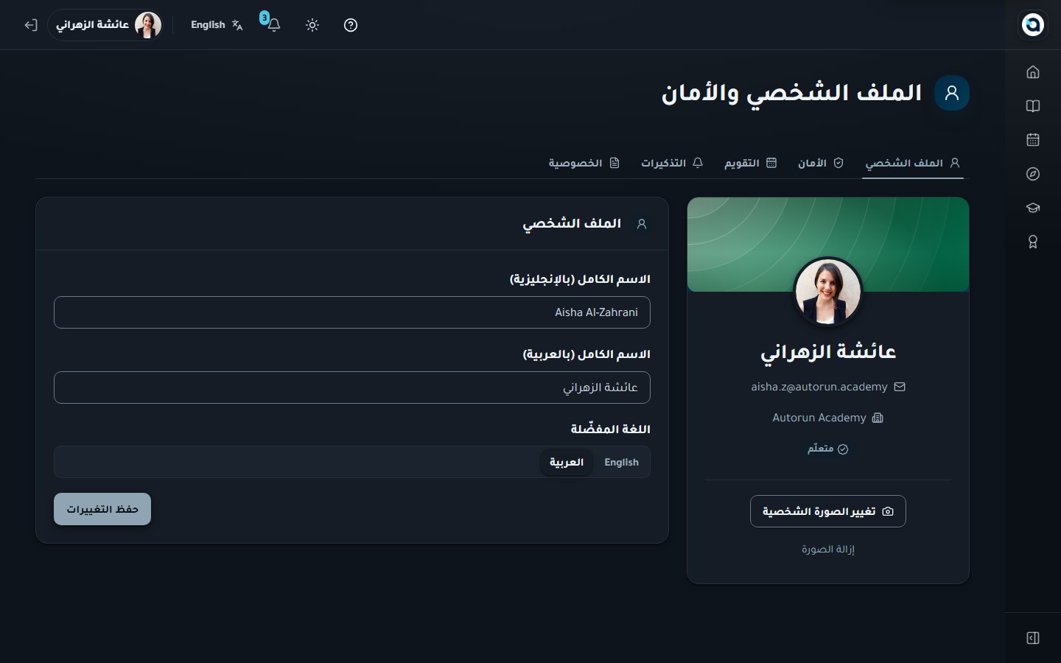
Task: Click the الملف الشخصي والأمان page title
Action: coord(791,94)
